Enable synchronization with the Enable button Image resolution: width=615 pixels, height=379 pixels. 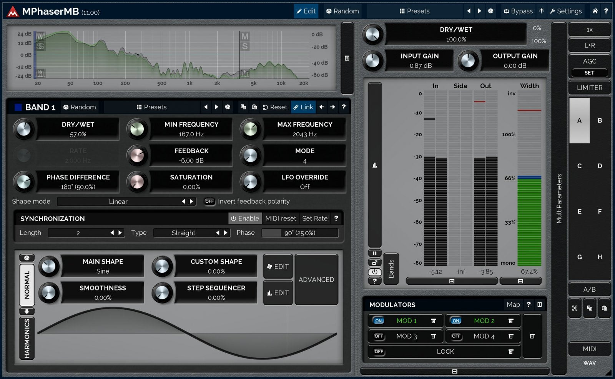point(245,218)
